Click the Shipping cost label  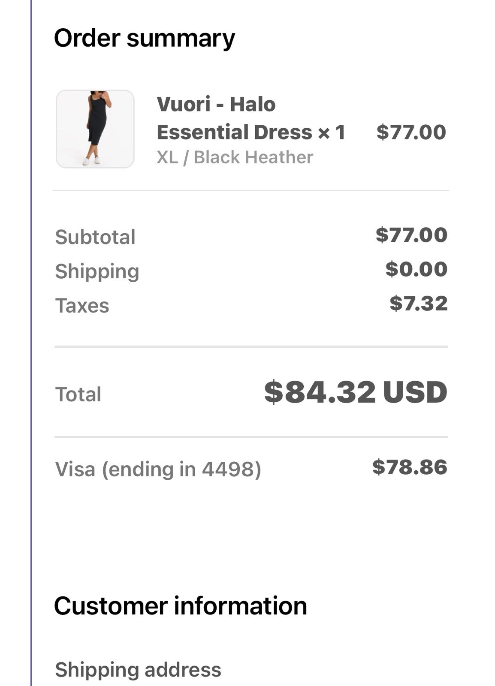97,271
